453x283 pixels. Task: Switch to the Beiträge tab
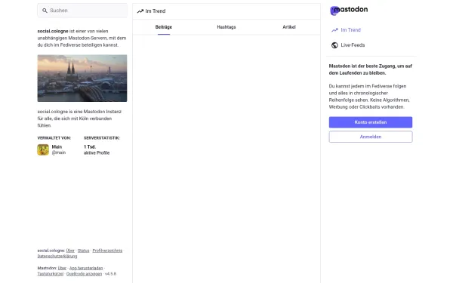(x=164, y=27)
